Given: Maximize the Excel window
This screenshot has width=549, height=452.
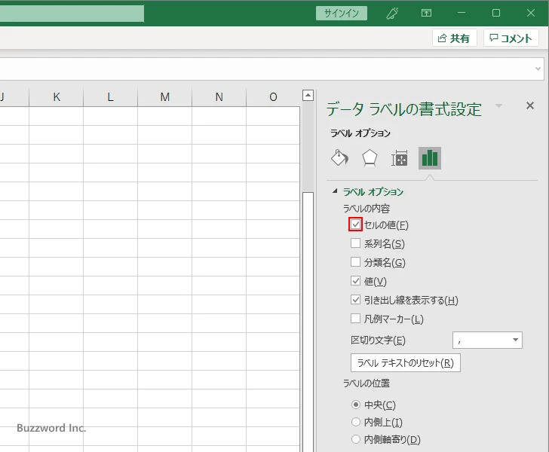Looking at the screenshot, I should pos(496,14).
